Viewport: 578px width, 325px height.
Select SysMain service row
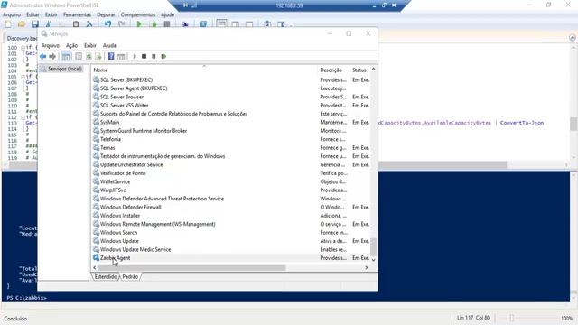click(x=231, y=123)
